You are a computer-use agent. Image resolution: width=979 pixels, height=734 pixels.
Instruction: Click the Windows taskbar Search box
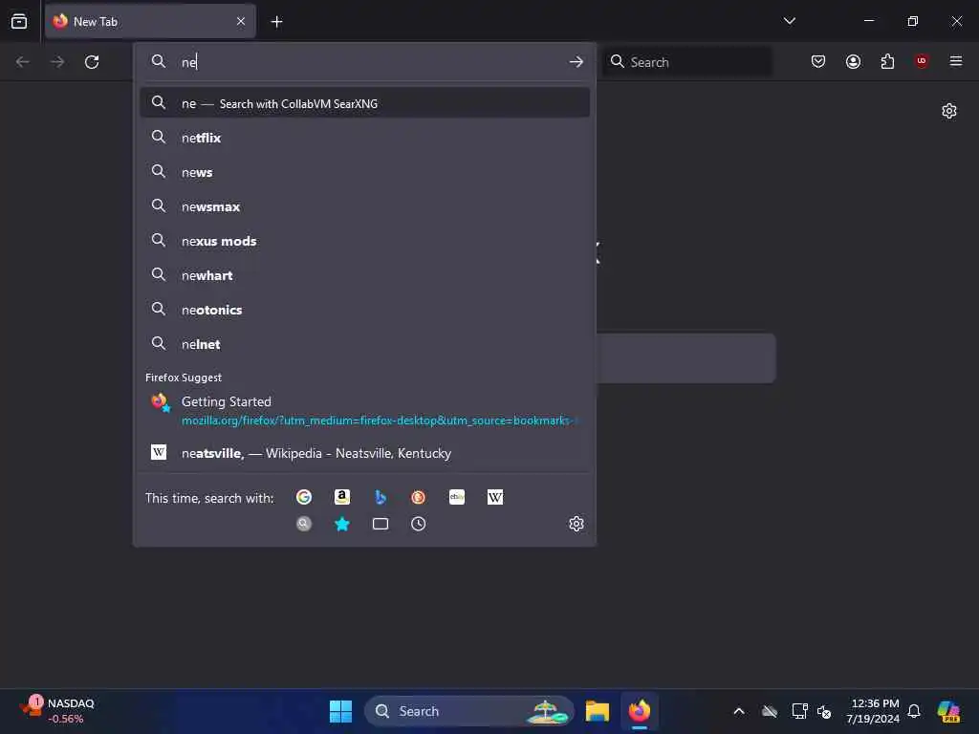pos(468,711)
